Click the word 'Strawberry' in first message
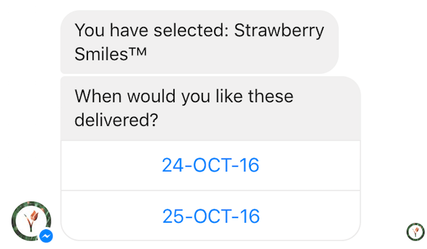Screen dimensions: 427x249 279,30
